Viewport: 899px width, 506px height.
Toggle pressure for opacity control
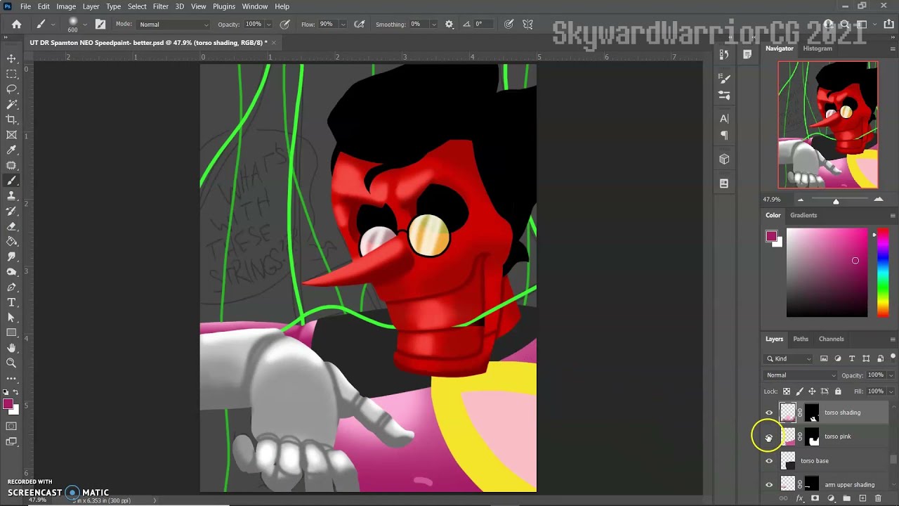(284, 24)
